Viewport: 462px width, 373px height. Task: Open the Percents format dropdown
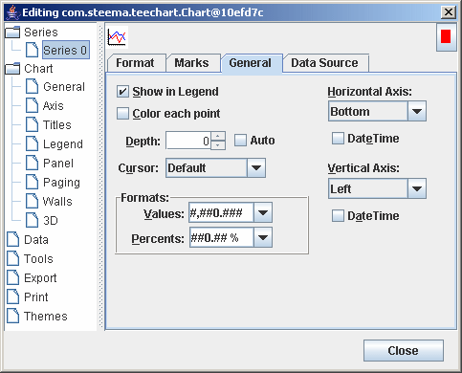[263, 237]
